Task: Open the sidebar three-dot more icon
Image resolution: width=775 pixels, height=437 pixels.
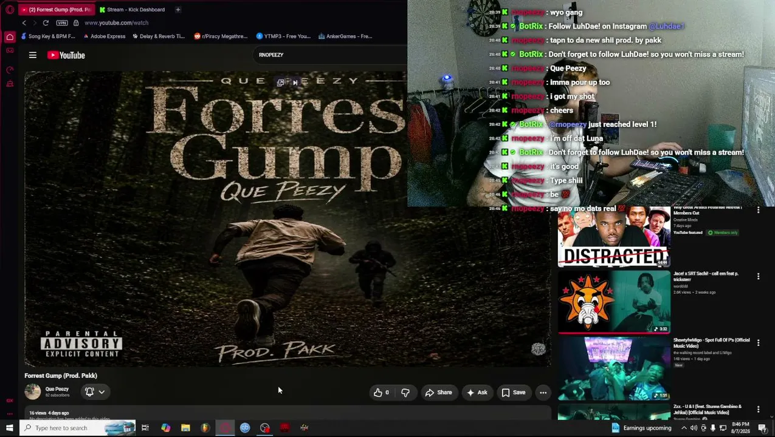Action: (x=10, y=414)
